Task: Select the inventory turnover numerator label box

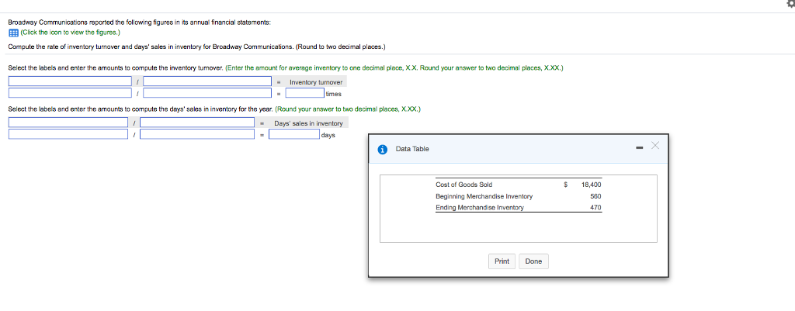Action: (70, 81)
